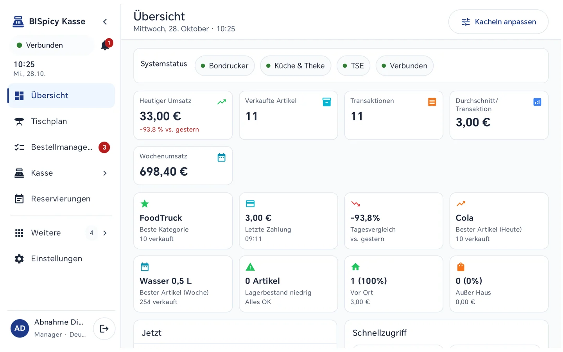
Task: Click 'Alles OK' stock status text
Action: click(258, 302)
